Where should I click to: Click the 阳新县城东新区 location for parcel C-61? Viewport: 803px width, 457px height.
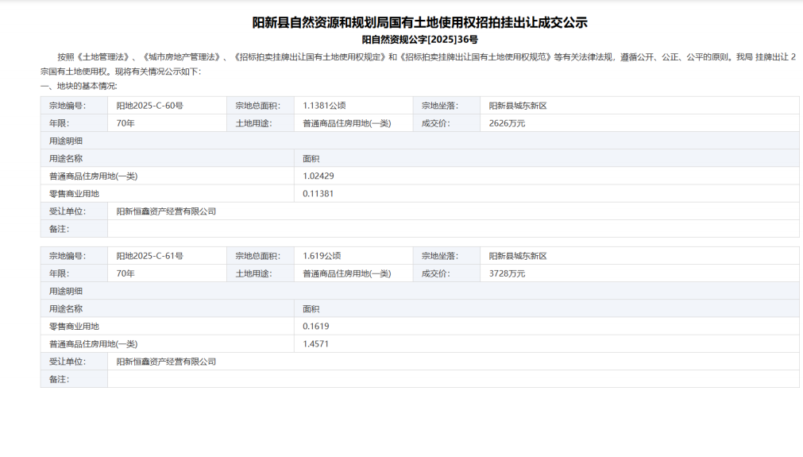click(518, 256)
